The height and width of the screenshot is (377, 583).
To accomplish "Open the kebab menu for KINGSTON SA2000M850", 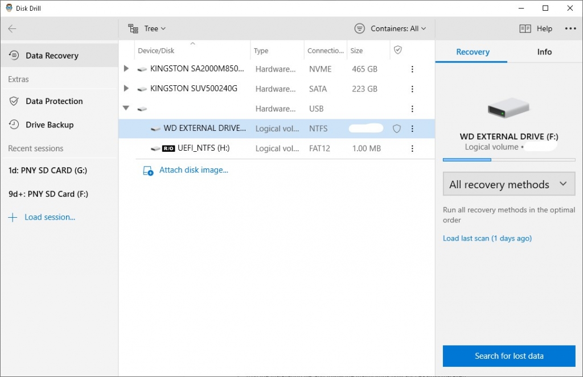I will point(412,69).
